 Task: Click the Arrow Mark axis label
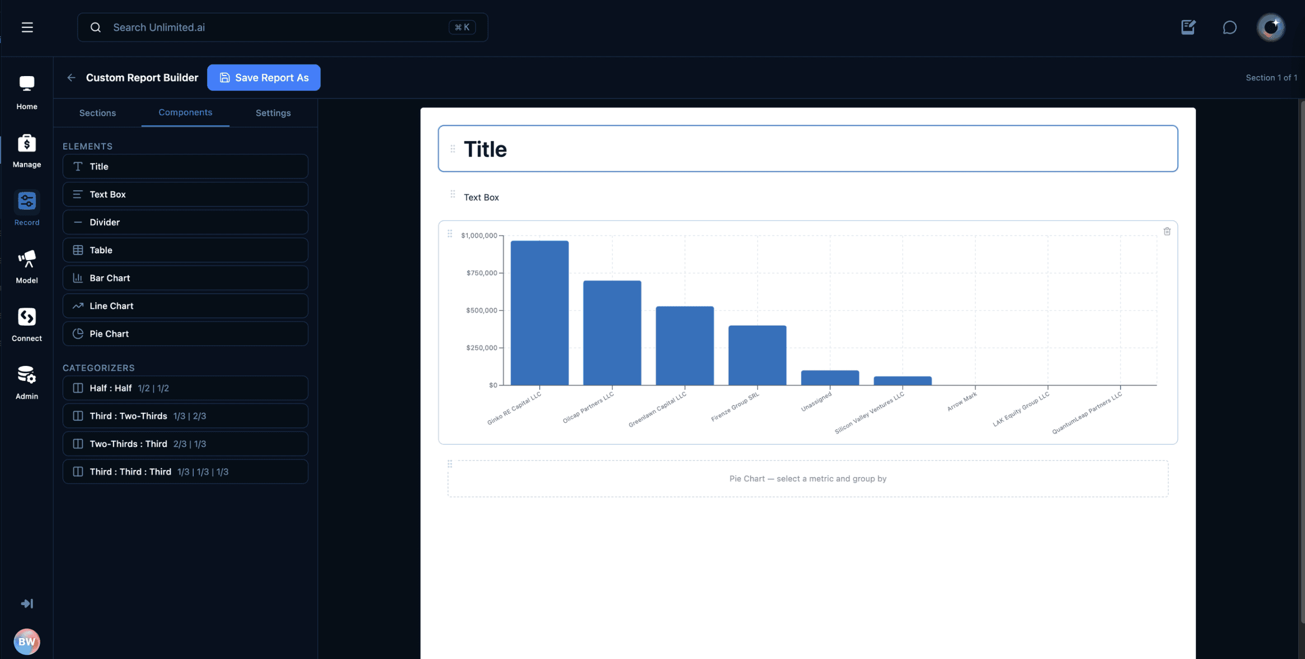pos(962,402)
